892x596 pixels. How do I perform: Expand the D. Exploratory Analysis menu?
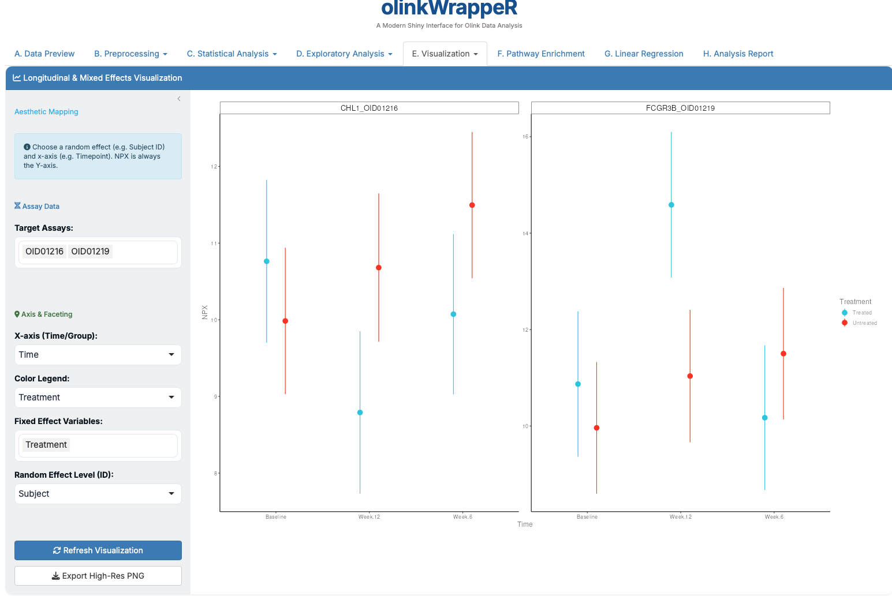click(344, 54)
